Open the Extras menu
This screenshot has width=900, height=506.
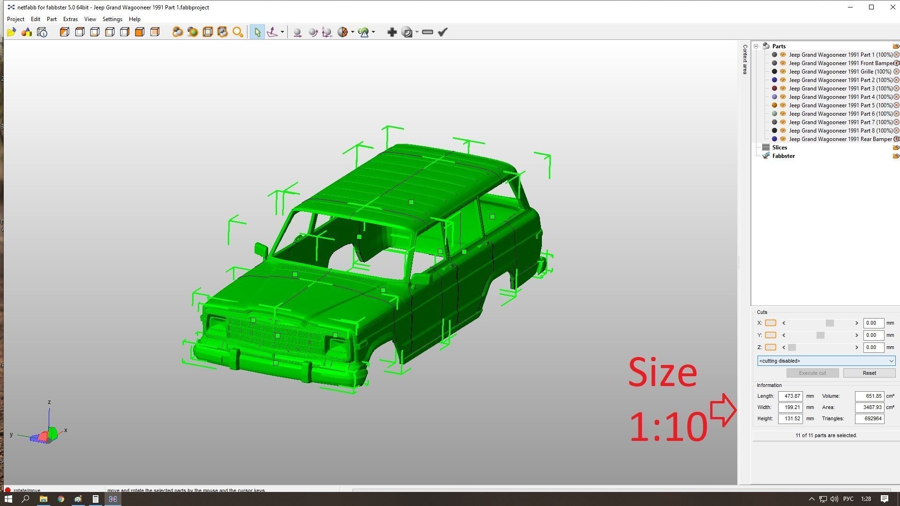pos(70,19)
